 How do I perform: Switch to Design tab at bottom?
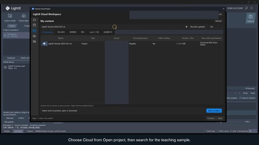(7, 131)
